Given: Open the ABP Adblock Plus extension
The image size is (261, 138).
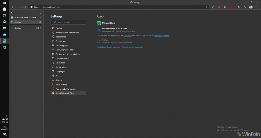Looking at the screenshot, I should [231, 7].
